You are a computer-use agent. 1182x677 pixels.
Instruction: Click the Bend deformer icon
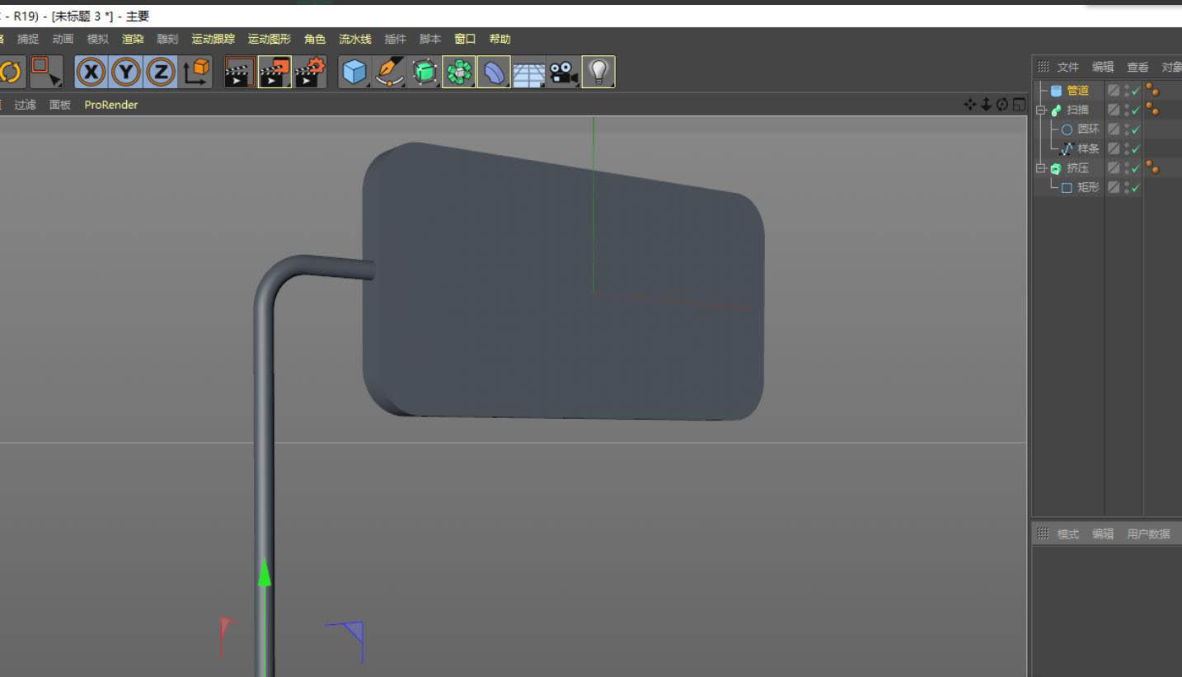pos(494,73)
